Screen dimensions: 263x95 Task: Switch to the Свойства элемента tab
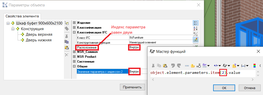[x=22, y=16]
